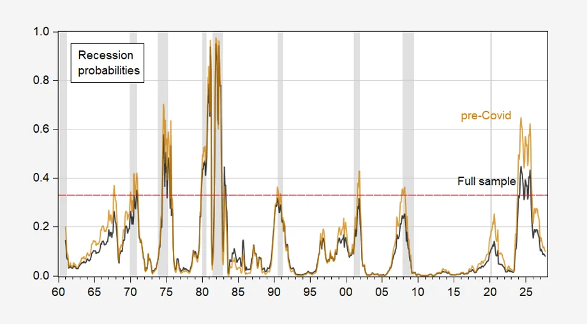Click the x-axis label 90

coord(274,292)
